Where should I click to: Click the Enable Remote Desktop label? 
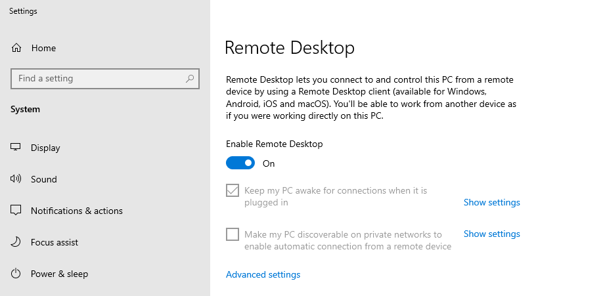[x=274, y=144]
